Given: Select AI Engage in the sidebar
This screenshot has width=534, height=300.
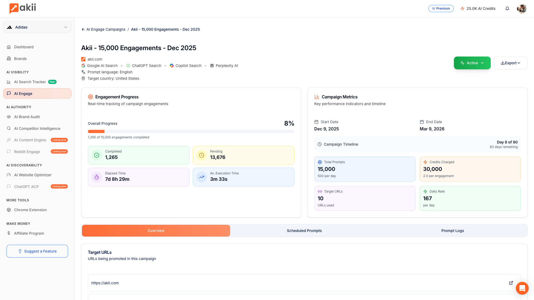Looking at the screenshot, I should pyautogui.click(x=23, y=93).
